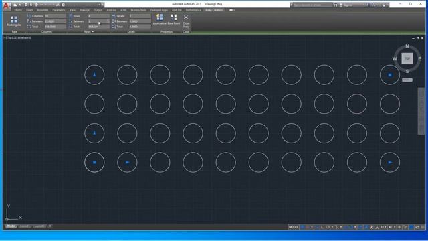Click the search binoculars icon
Viewport: 428px width, 241px height.
[336, 5]
